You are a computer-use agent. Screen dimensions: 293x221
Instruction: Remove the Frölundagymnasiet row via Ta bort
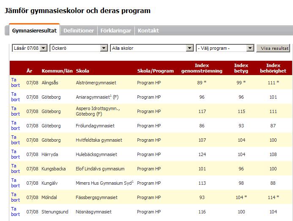15,126
